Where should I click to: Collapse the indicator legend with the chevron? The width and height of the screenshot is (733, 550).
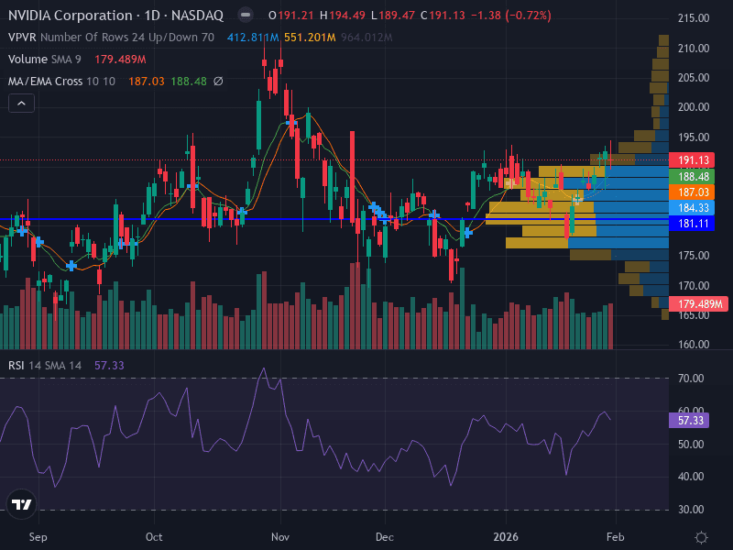(x=21, y=104)
